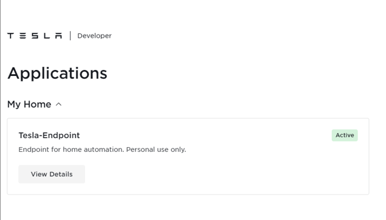Click the "Personal use only." sentence

pyautogui.click(x=156, y=150)
